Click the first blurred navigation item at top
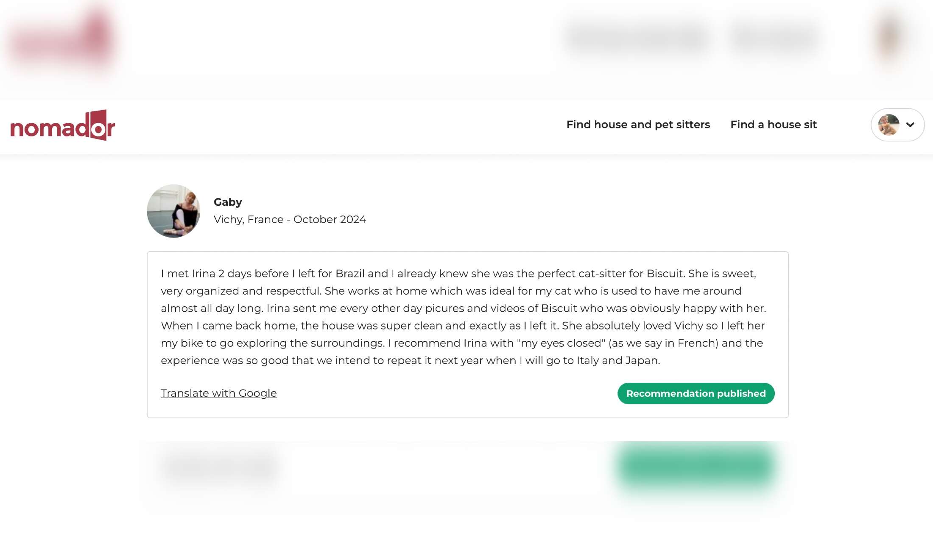This screenshot has width=933, height=542. (638, 37)
